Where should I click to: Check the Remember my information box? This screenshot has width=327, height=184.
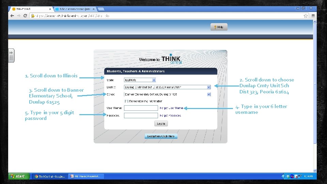pos(126,101)
